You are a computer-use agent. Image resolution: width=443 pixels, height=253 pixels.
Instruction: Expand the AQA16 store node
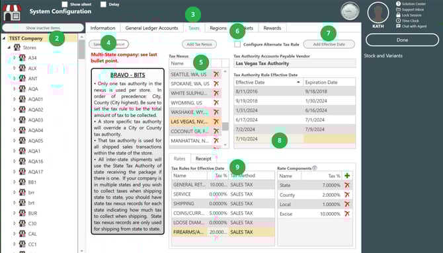coord(15,161)
